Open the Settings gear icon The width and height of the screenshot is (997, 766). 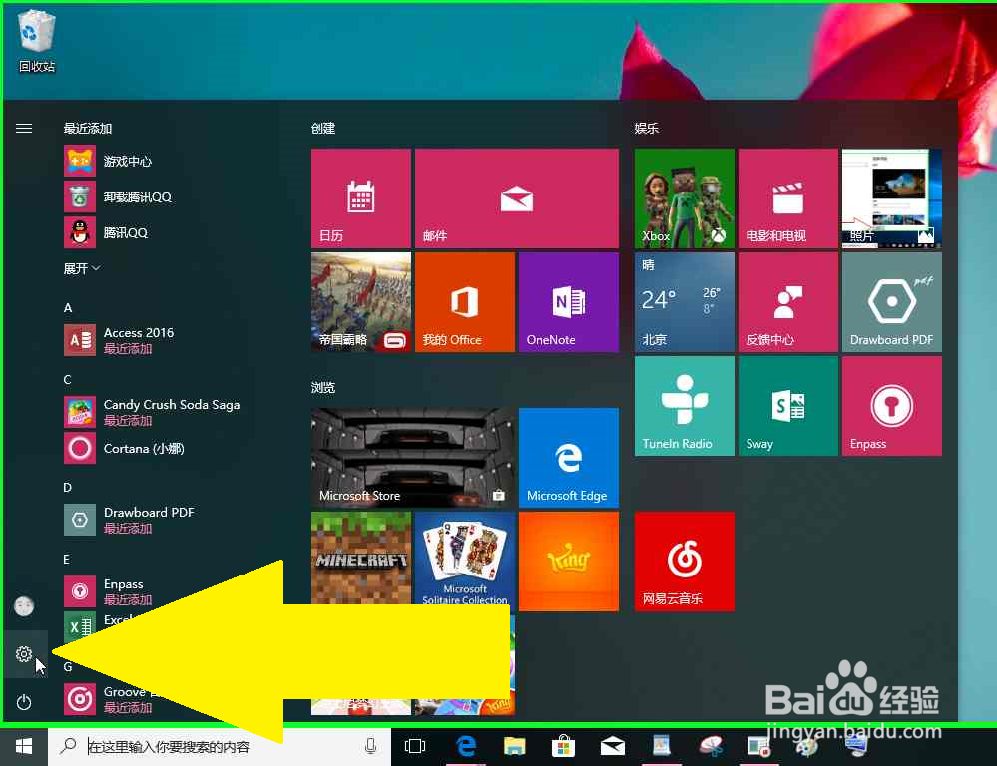(x=24, y=654)
